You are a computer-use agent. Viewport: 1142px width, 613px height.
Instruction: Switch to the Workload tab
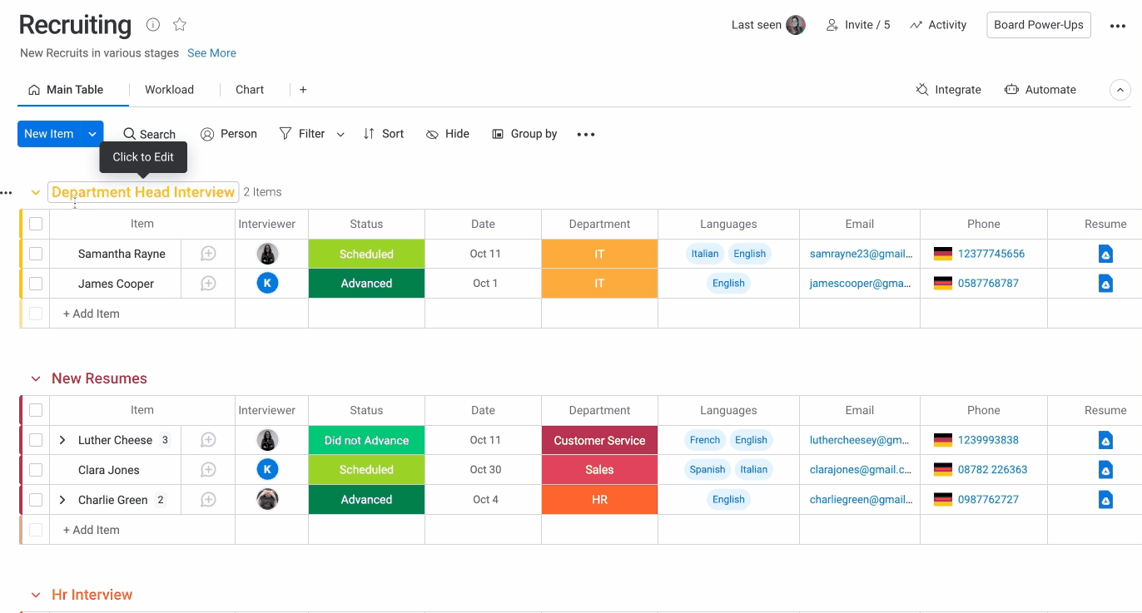tap(169, 90)
